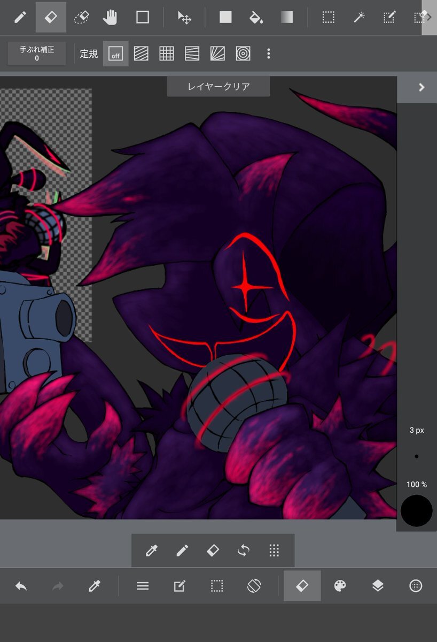
Task: Tap the レイヤークリア button
Action: pos(219,86)
